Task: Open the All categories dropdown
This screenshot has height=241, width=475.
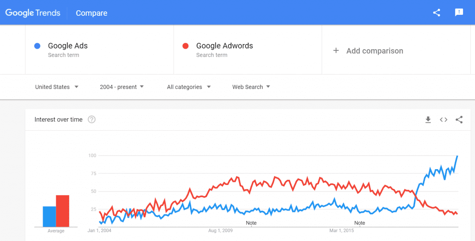Action: coord(189,87)
